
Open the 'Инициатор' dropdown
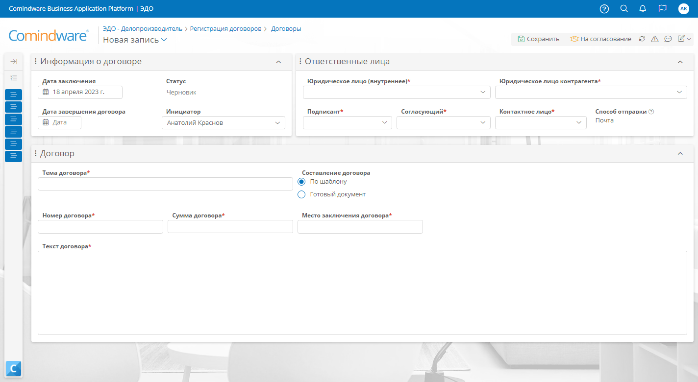[x=224, y=123]
